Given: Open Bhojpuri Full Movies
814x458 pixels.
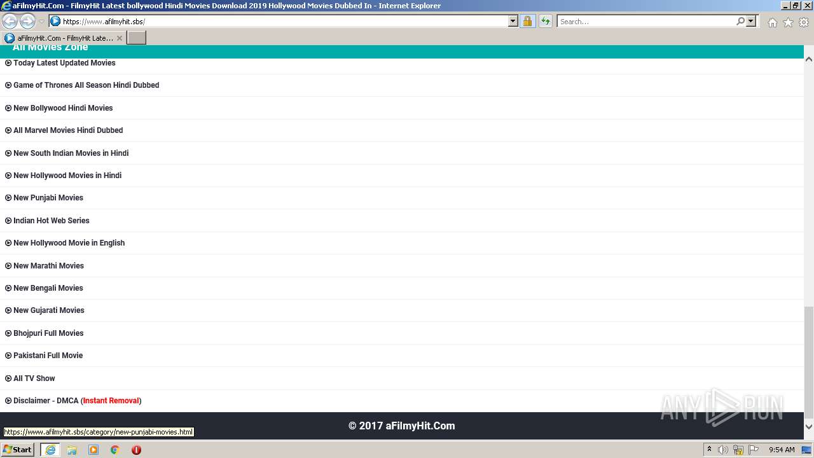Looking at the screenshot, I should pyautogui.click(x=48, y=333).
